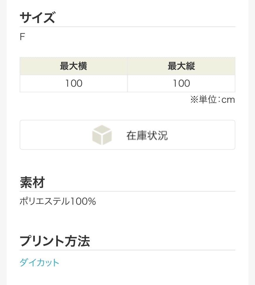
Task: Click the divider line under 素材 heading
Action: tap(127, 191)
